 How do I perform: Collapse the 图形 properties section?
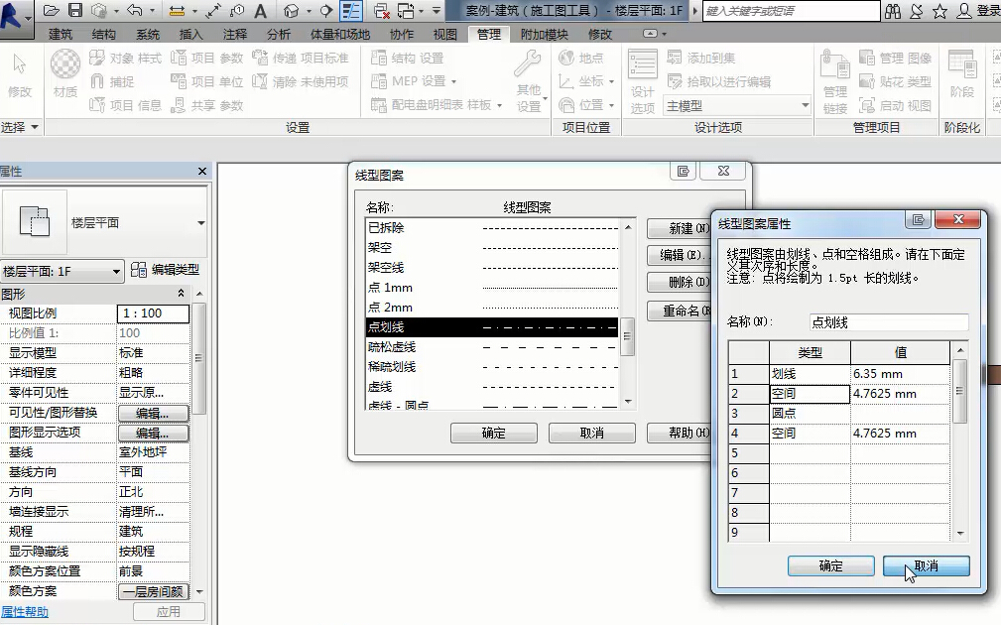click(181, 294)
